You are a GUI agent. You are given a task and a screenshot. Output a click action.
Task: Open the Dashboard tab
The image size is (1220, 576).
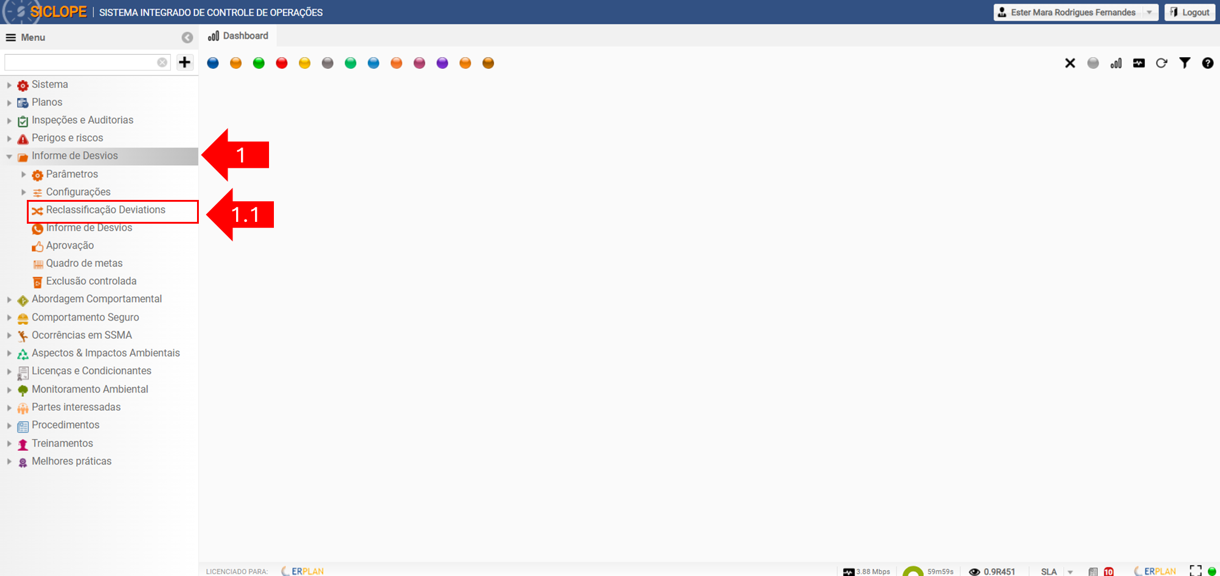239,36
